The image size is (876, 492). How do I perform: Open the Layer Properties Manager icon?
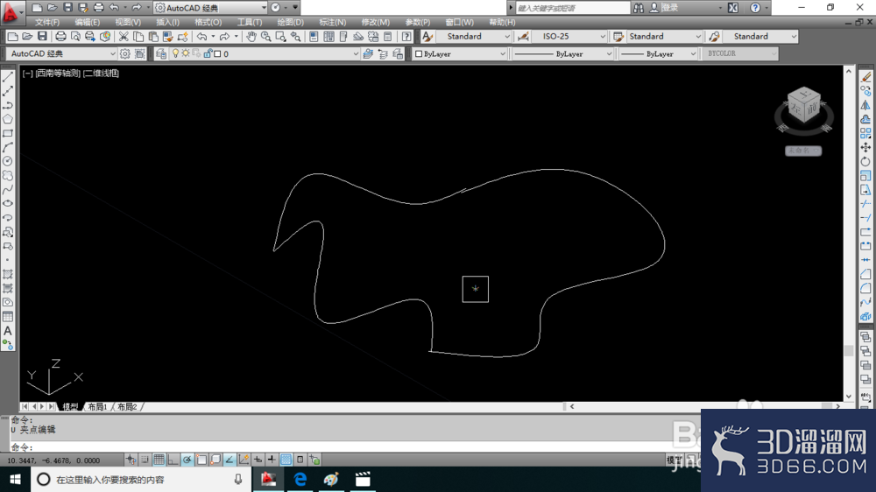tap(161, 53)
